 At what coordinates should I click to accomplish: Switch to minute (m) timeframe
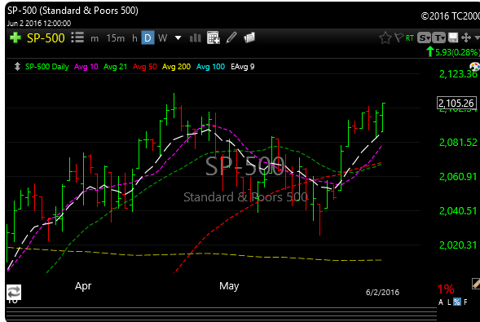(95, 38)
